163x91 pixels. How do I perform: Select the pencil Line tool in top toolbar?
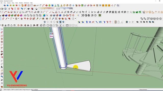tap(6, 19)
